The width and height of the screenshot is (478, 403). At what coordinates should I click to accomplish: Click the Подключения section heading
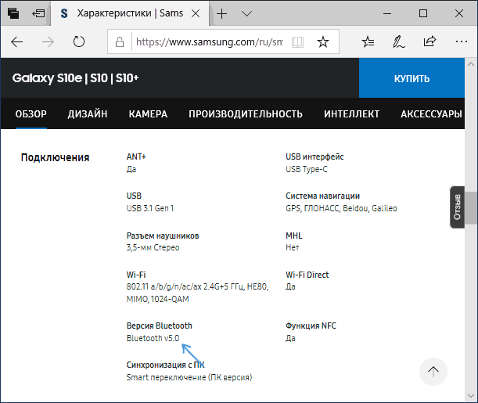coord(55,157)
